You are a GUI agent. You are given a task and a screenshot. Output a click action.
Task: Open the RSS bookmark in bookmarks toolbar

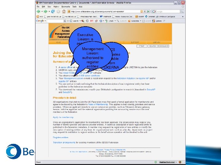click(40, 16)
